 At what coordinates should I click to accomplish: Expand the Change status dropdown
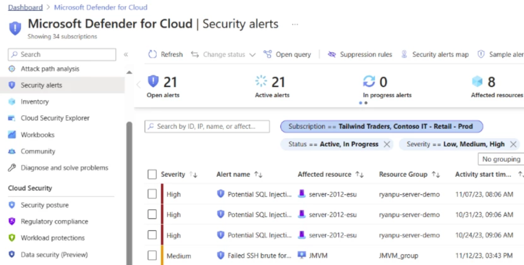pyautogui.click(x=223, y=55)
